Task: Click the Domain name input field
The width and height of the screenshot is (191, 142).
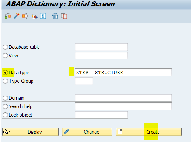Action: coord(124,98)
